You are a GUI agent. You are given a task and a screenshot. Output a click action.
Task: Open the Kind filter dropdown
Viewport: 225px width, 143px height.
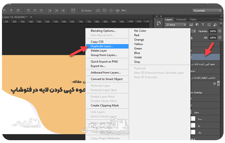[x=176, y=25]
